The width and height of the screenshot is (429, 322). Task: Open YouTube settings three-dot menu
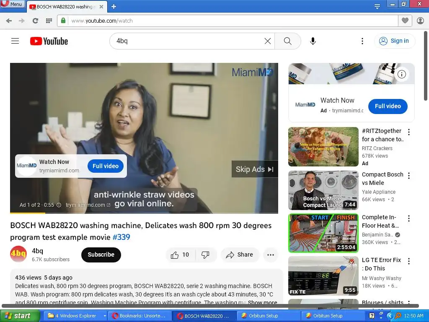(x=362, y=41)
